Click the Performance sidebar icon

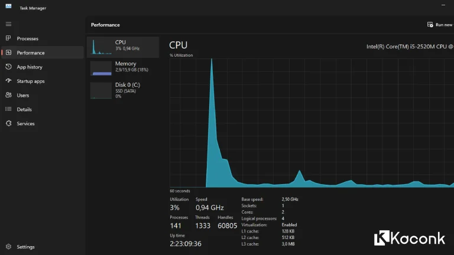[8, 53]
